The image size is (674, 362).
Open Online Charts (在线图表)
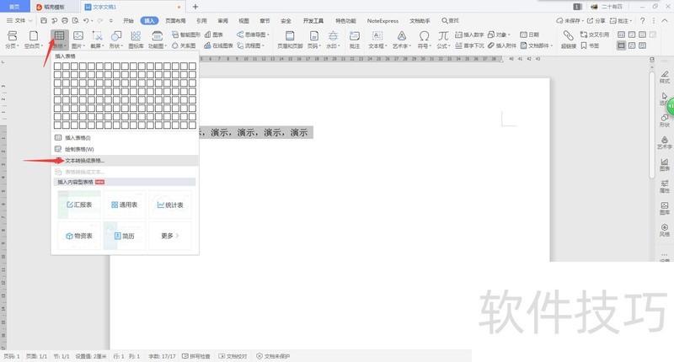(218, 45)
